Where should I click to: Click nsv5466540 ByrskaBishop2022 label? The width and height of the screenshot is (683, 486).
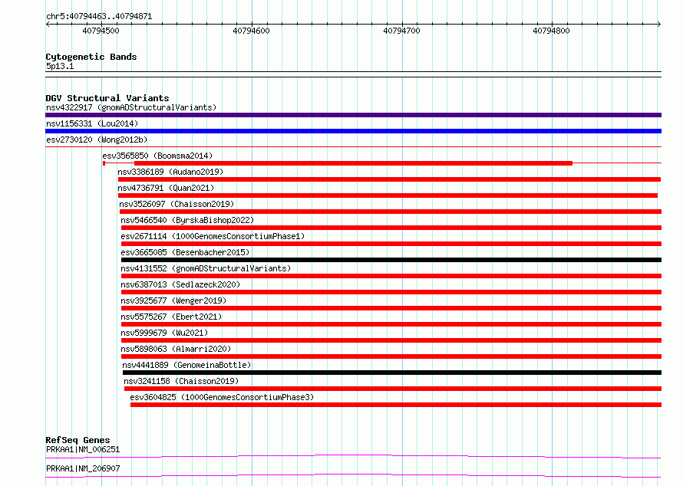coord(187,220)
